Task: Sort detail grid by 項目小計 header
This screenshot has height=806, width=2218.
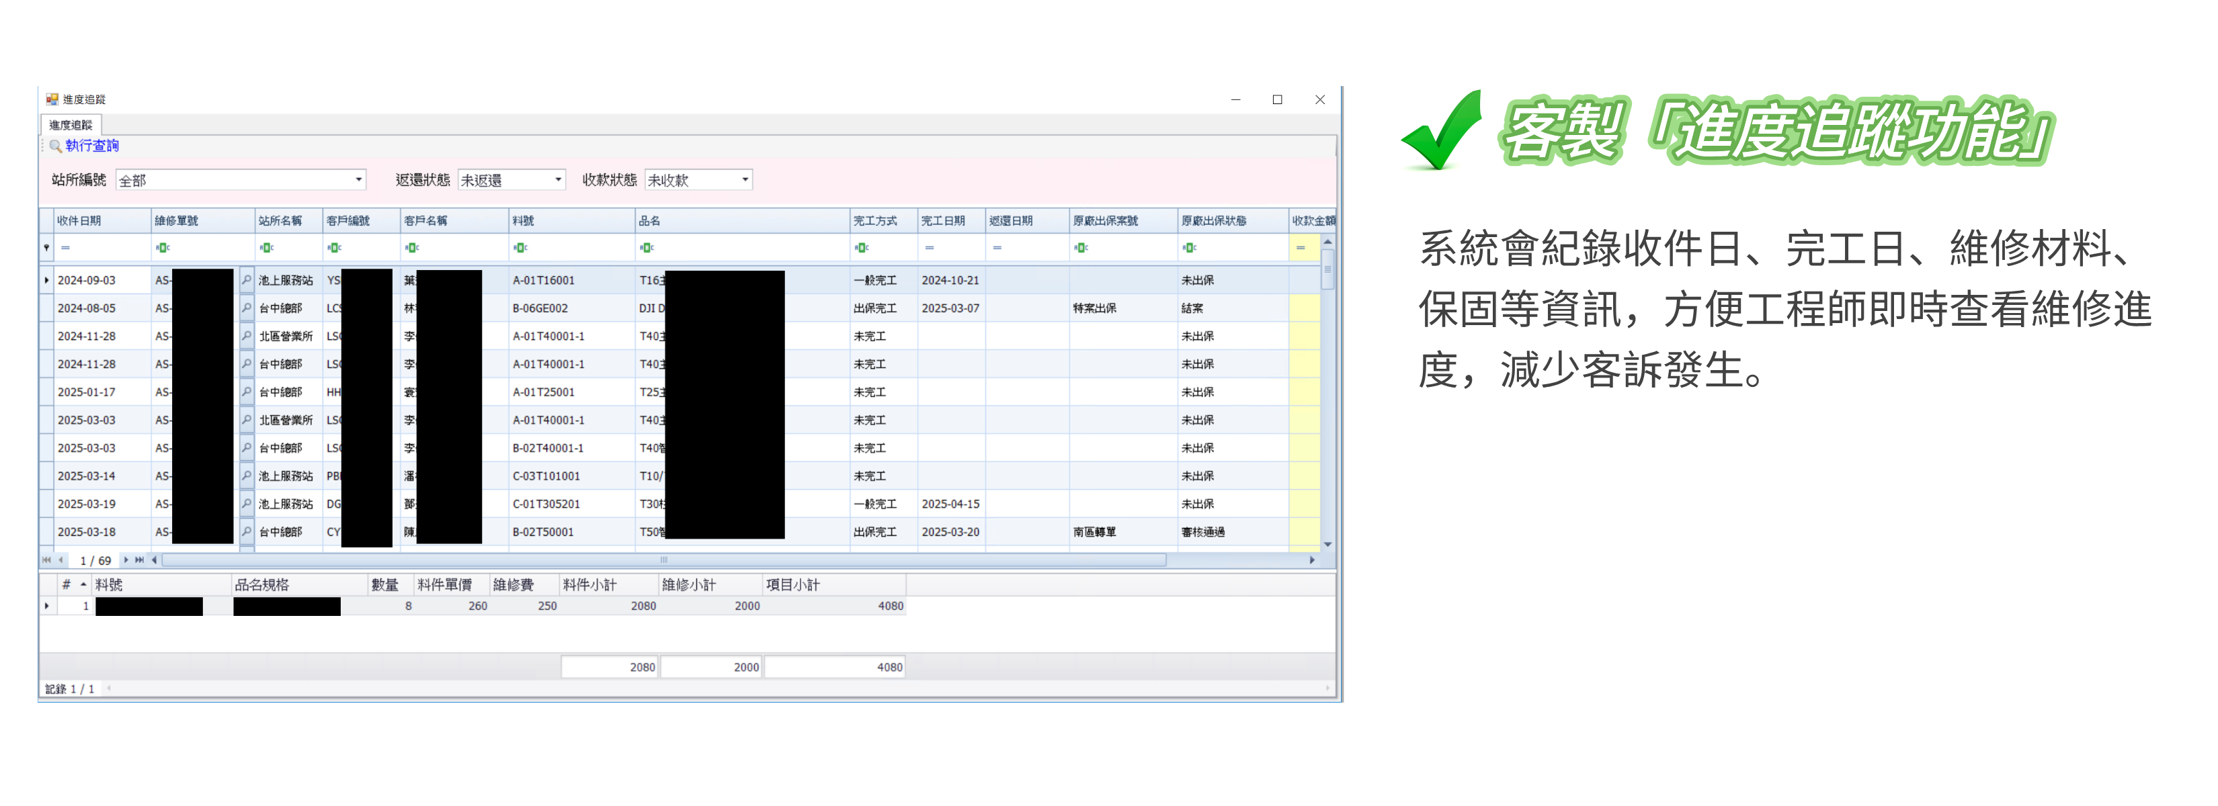Action: point(833,585)
